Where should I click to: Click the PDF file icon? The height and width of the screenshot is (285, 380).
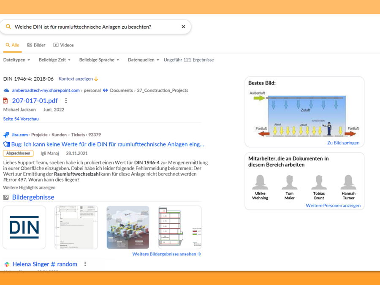[x=5, y=100]
